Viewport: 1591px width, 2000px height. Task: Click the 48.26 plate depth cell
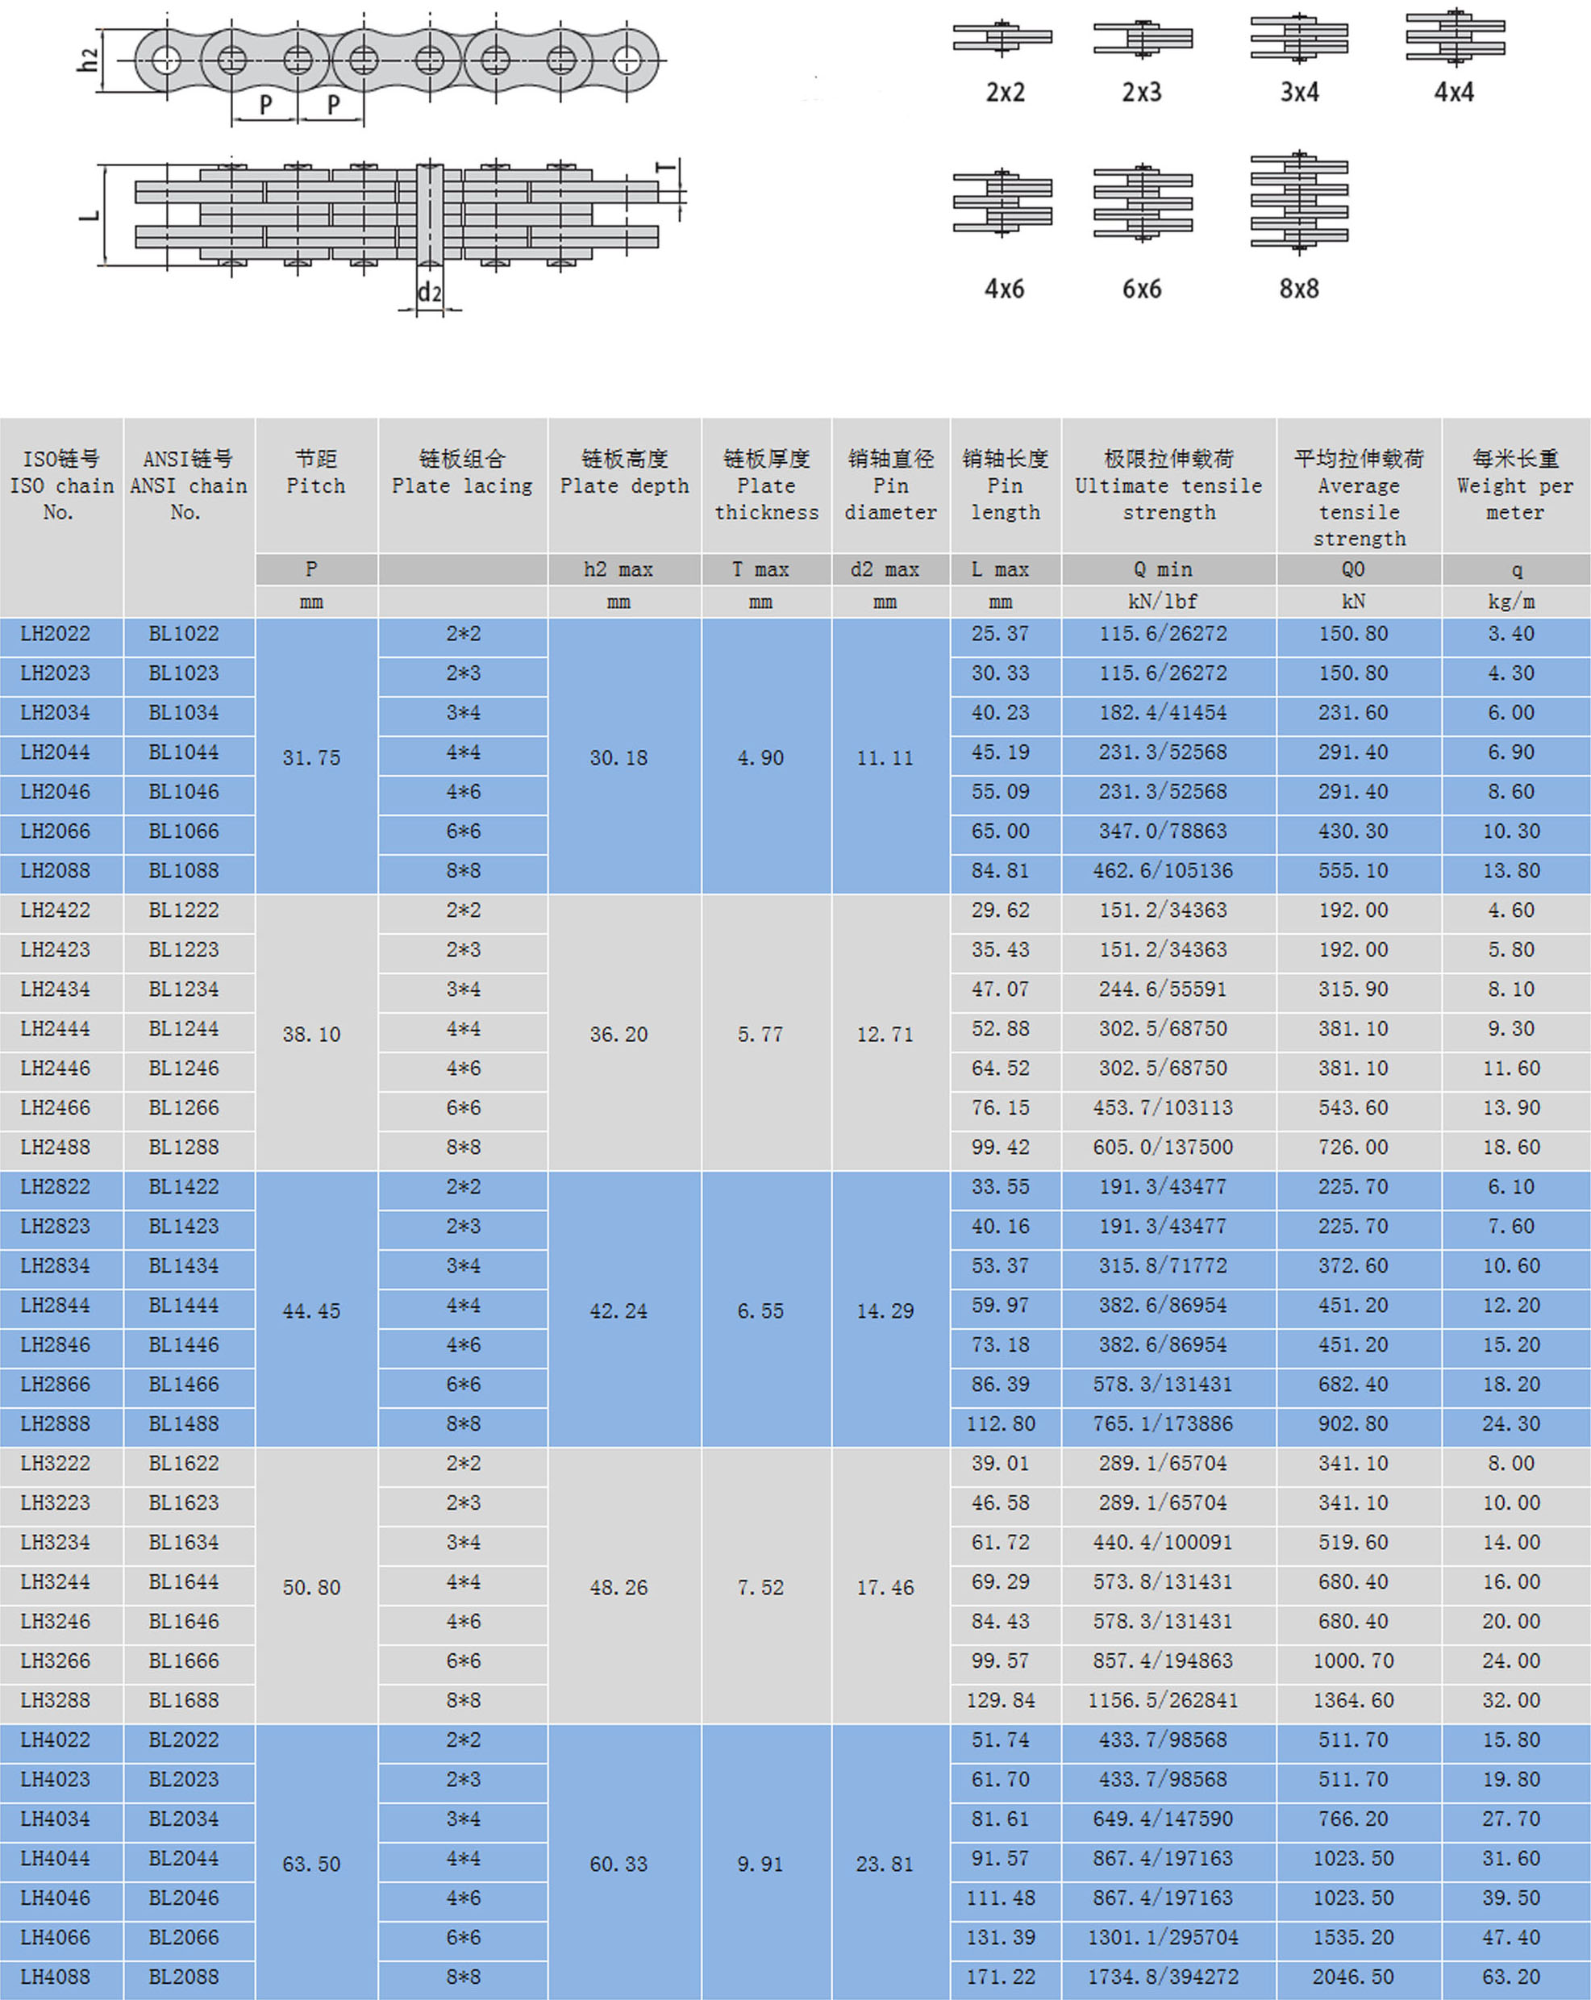tap(618, 1587)
